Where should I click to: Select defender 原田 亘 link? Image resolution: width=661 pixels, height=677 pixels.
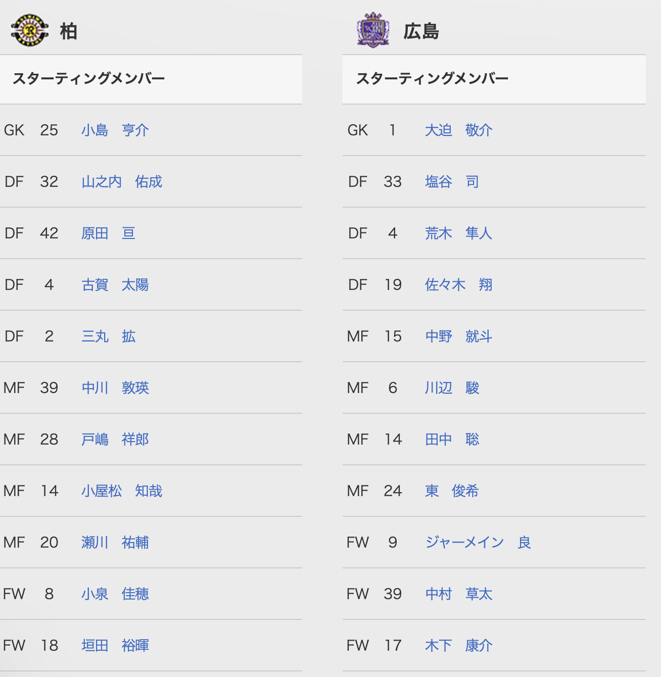tap(108, 233)
